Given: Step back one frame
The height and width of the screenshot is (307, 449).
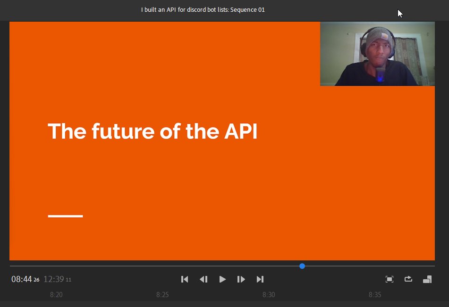Looking at the screenshot, I should [203, 279].
